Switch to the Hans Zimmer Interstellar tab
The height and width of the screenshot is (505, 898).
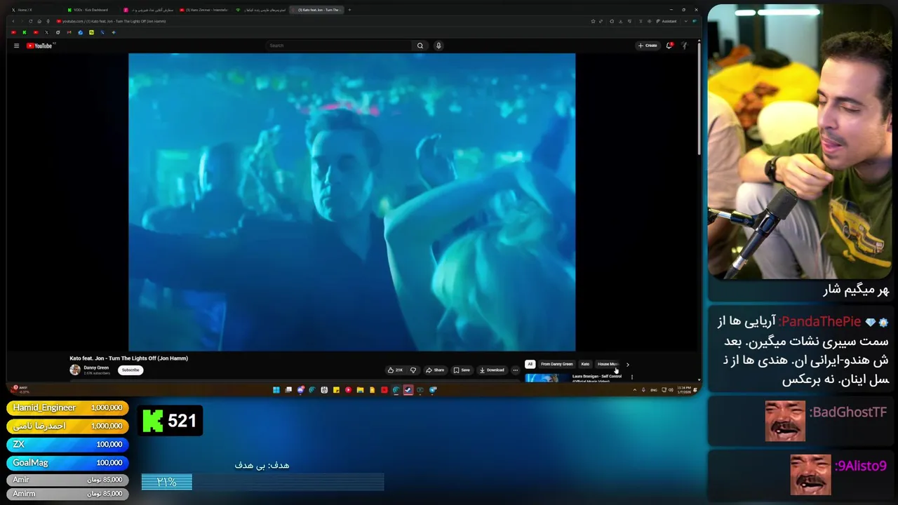click(203, 10)
